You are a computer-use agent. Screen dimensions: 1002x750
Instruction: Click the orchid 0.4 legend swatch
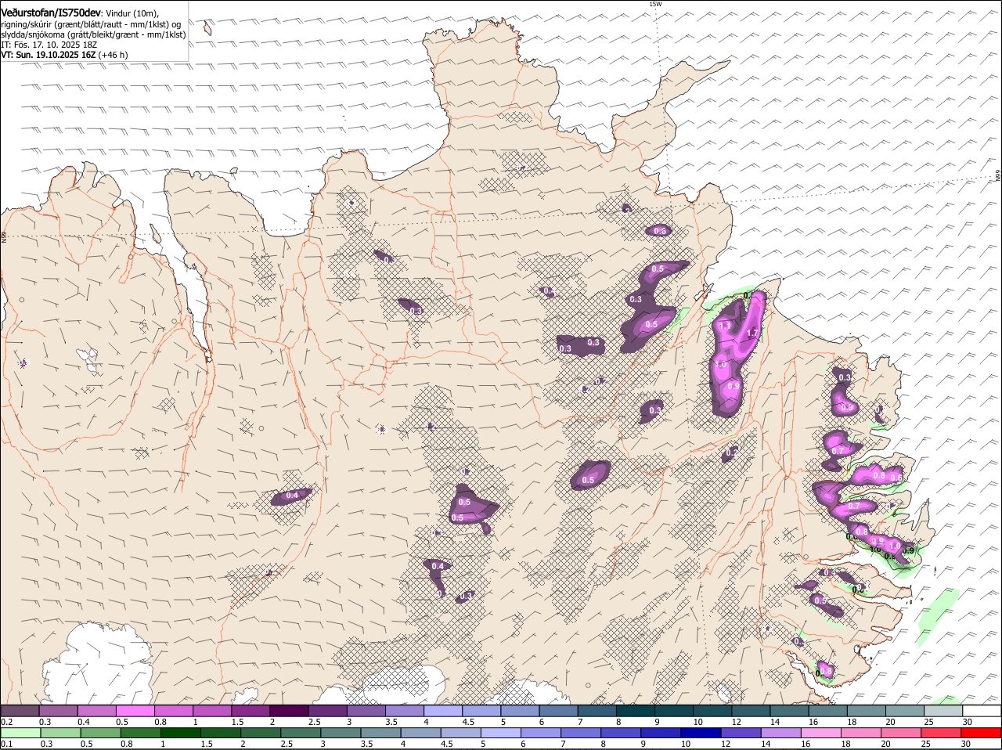96,711
